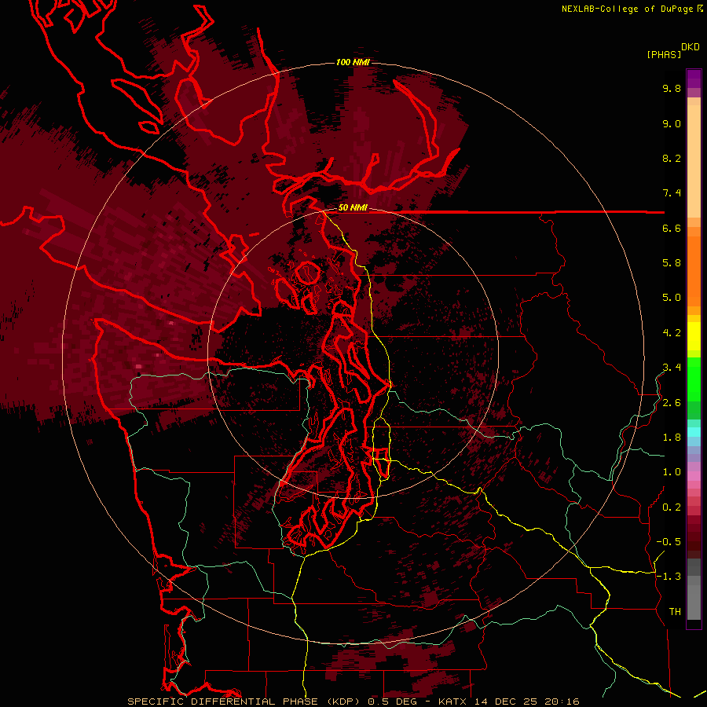
Task: Click the TH threshold legend label
Action: click(x=675, y=612)
